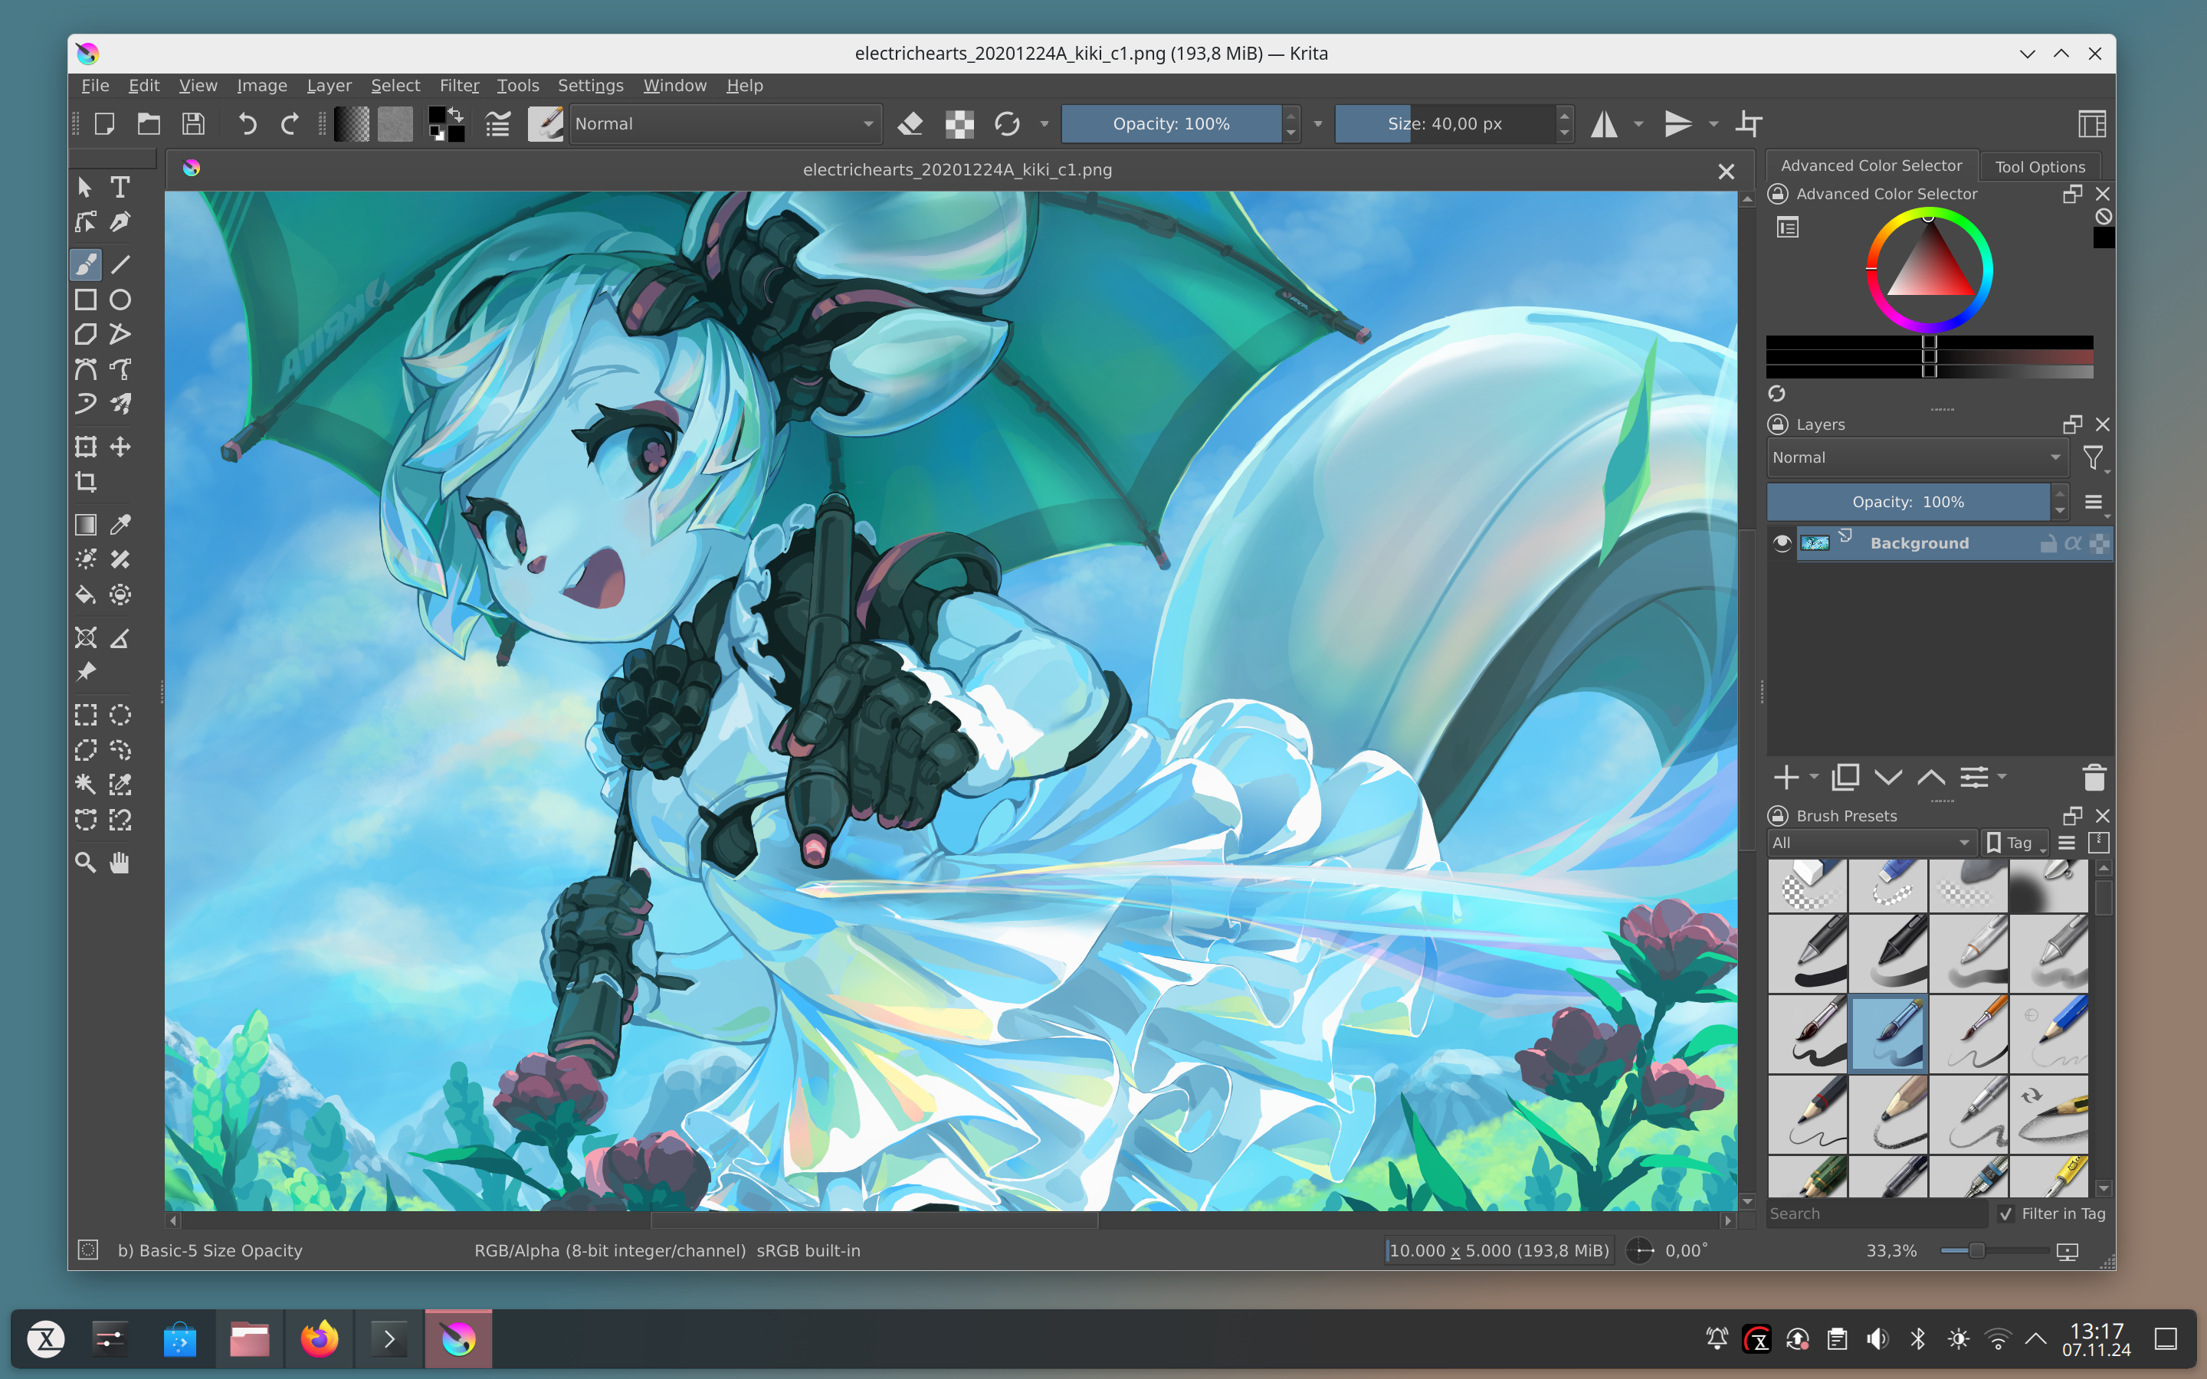Select the Rectangular Selection tool
The height and width of the screenshot is (1379, 2207).
pyautogui.click(x=86, y=715)
